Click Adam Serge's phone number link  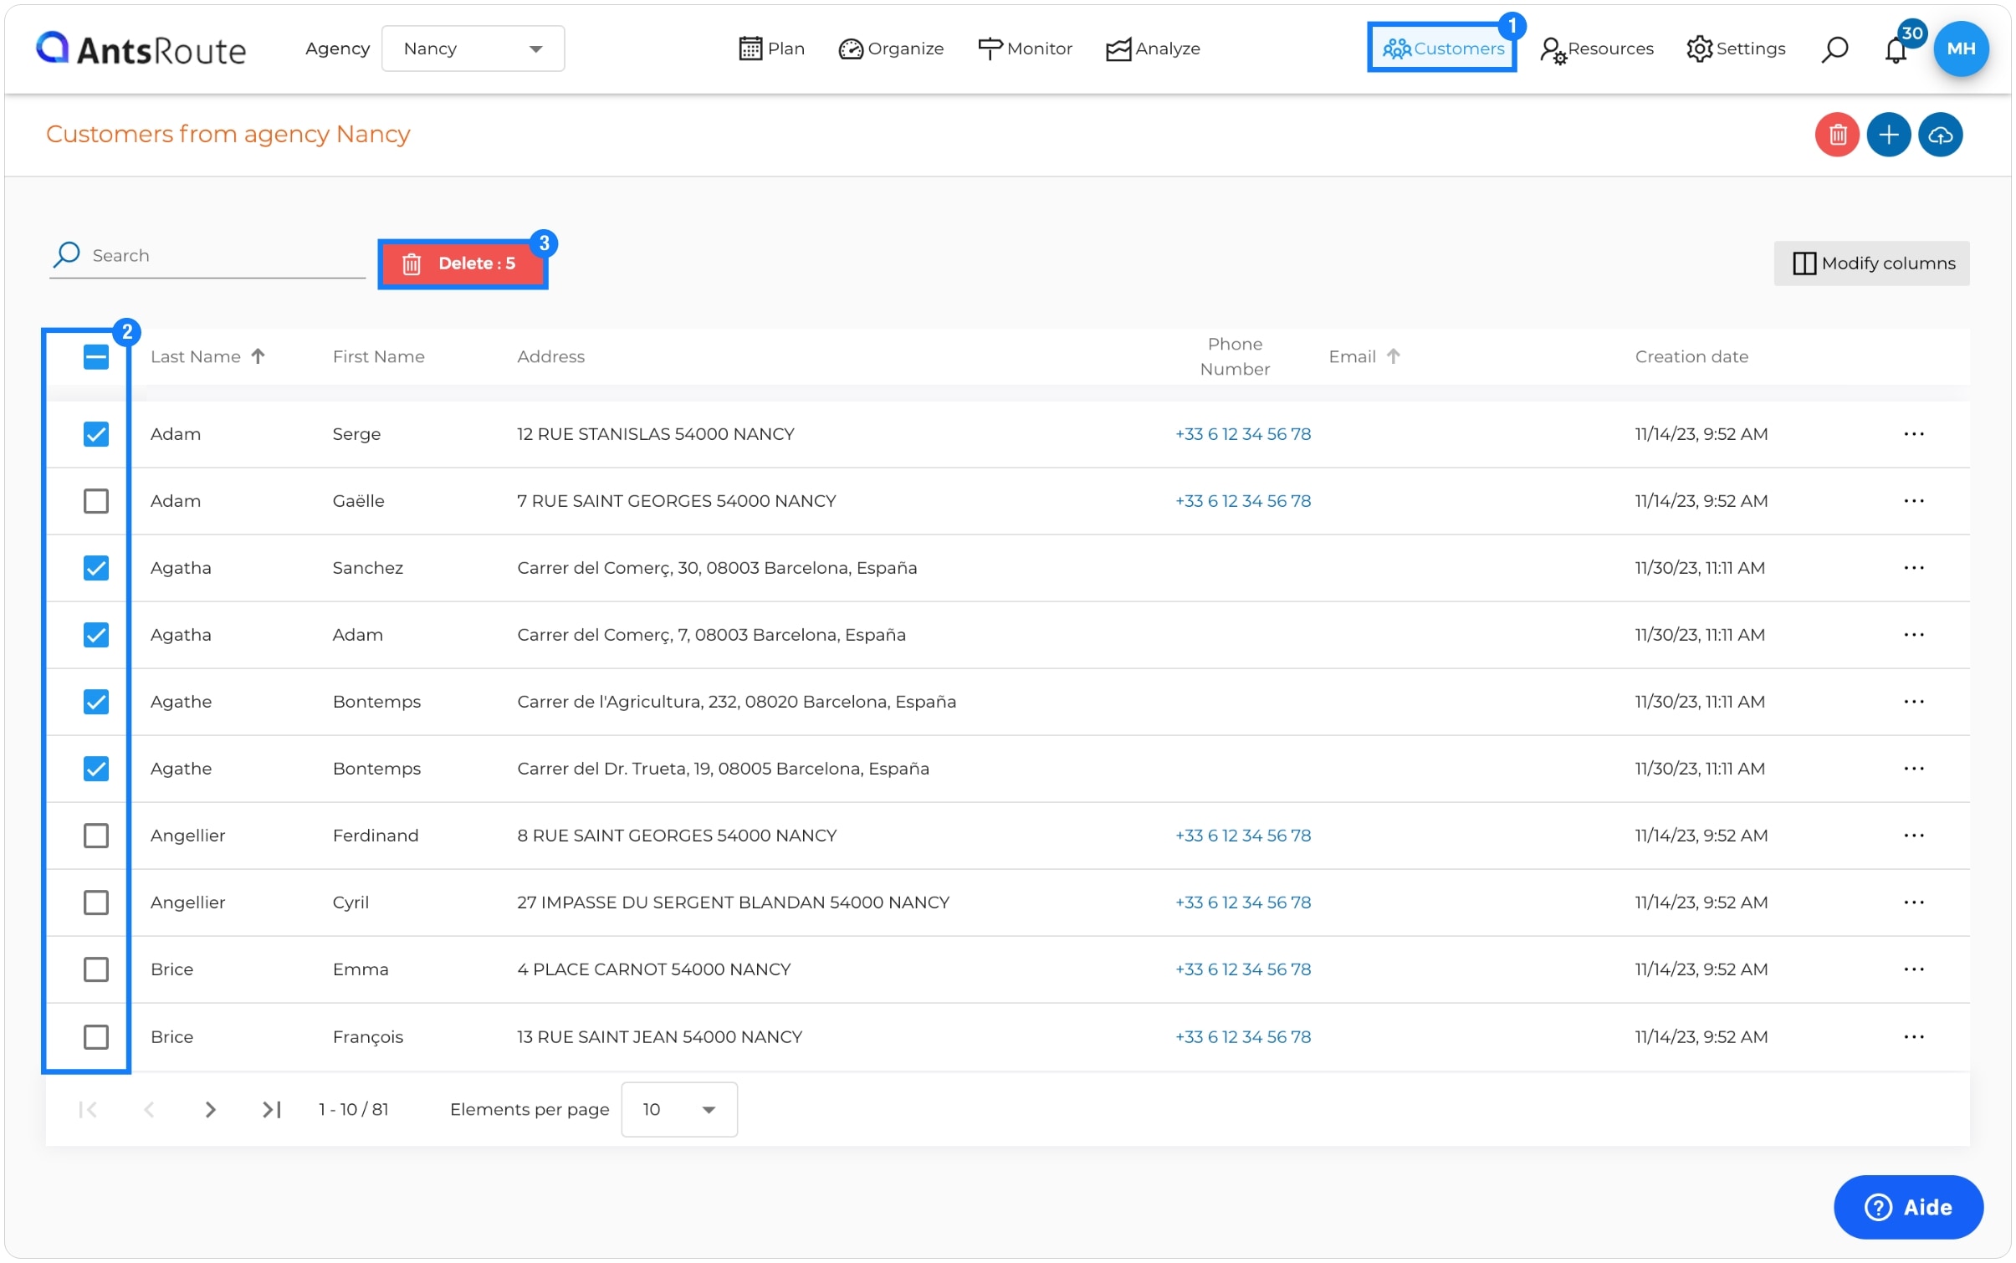point(1242,434)
